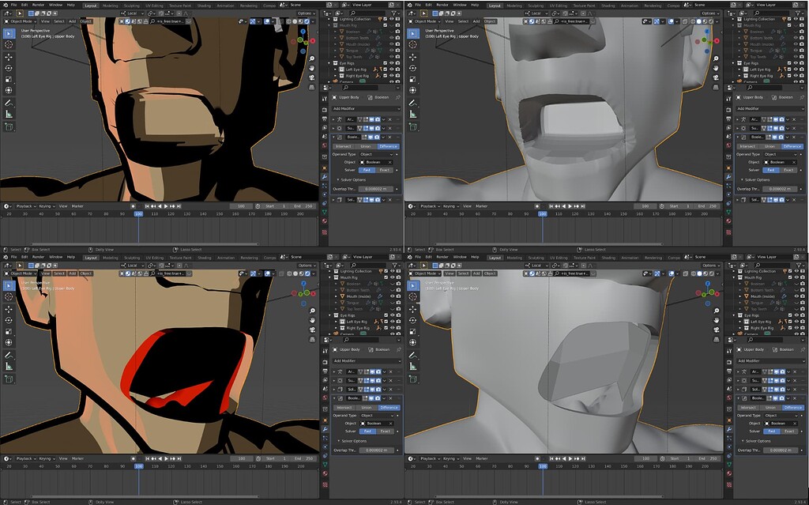Viewport: 809px width, 505px height.
Task: Select the Box Select tool in viewport toolbar
Action: (x=8, y=32)
